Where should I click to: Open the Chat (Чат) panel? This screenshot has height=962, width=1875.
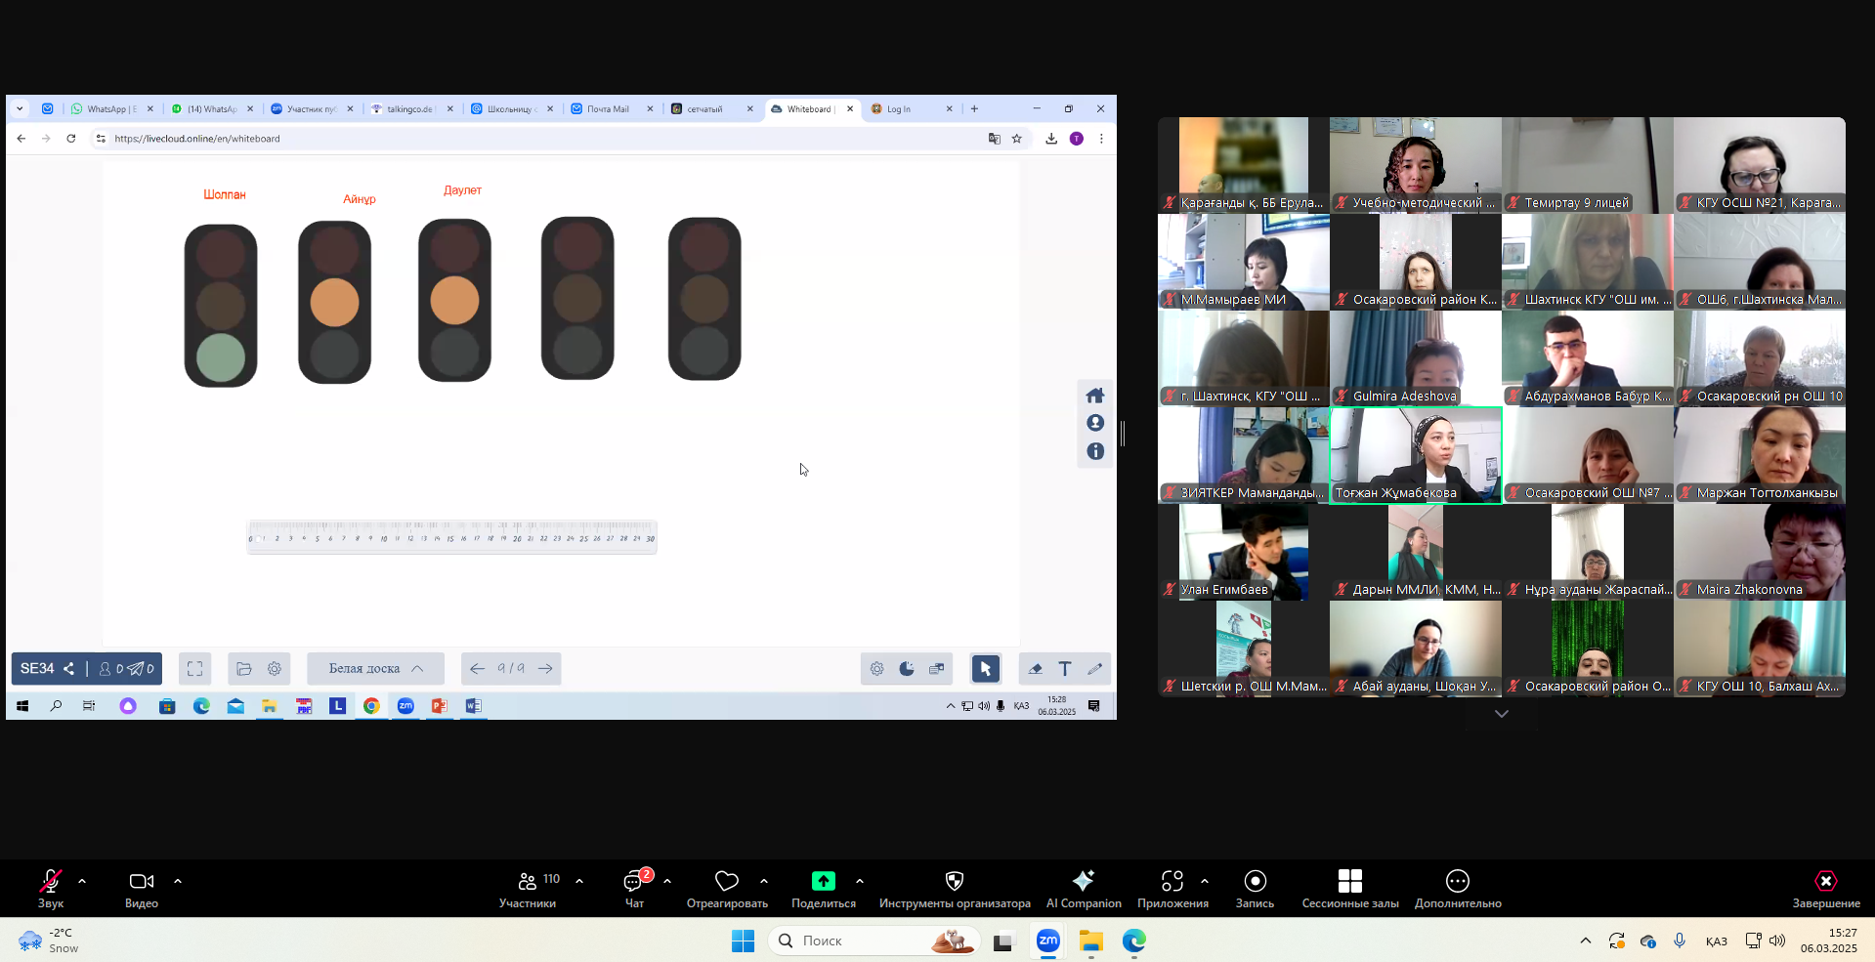coord(634,881)
